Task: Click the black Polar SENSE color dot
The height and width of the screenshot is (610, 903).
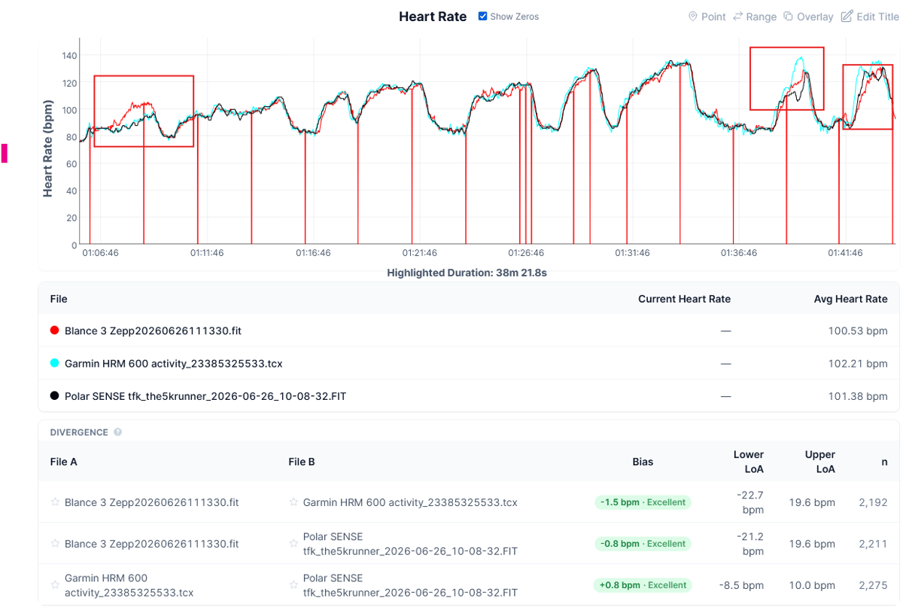Action: click(x=54, y=395)
